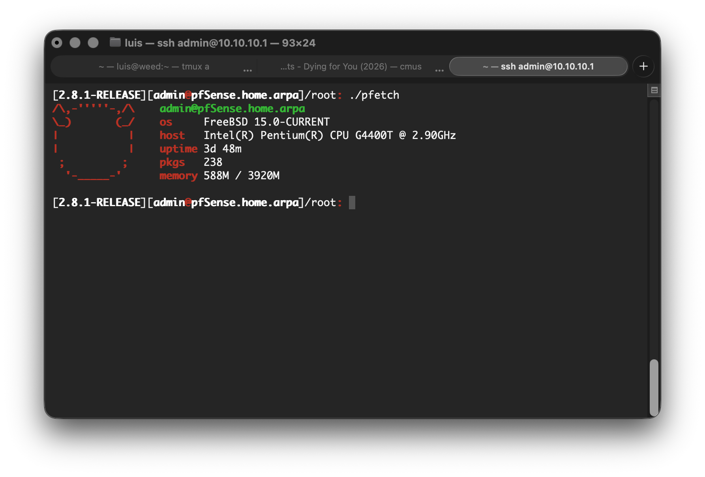The width and height of the screenshot is (705, 477).
Task: Click the terminal scrollbar thumb
Action: [654, 387]
